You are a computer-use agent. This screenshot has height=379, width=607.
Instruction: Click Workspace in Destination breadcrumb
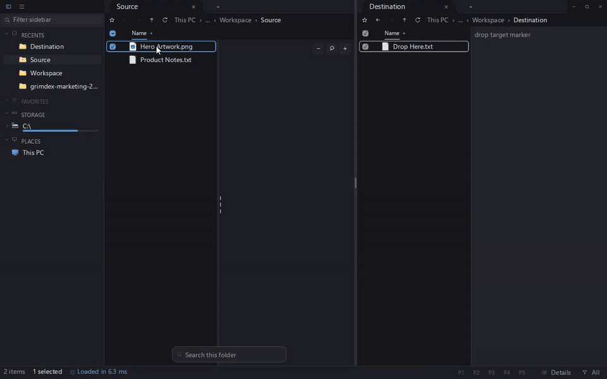pyautogui.click(x=488, y=20)
